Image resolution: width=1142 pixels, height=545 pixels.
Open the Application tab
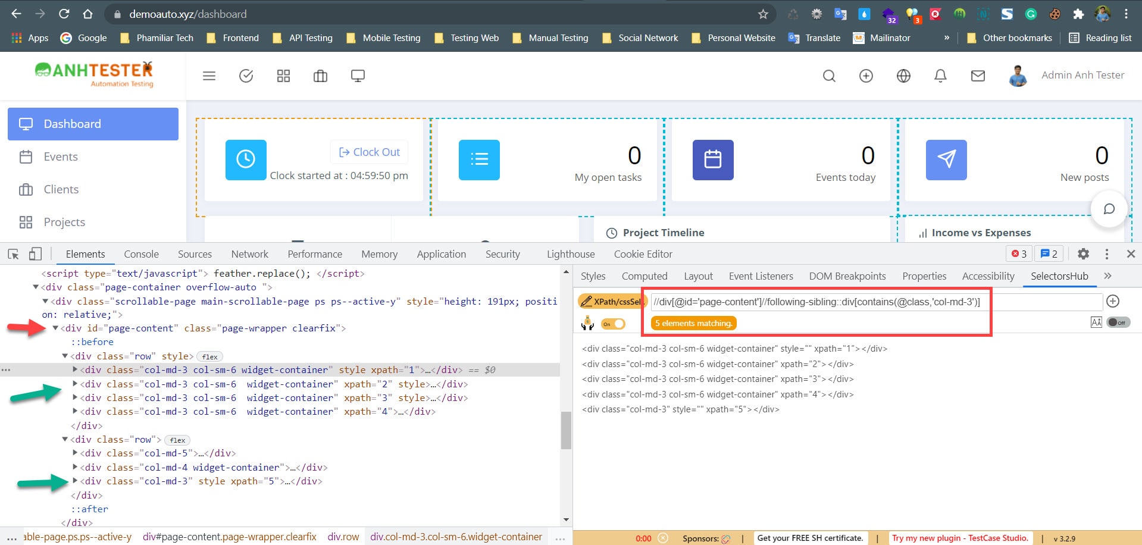pos(441,254)
